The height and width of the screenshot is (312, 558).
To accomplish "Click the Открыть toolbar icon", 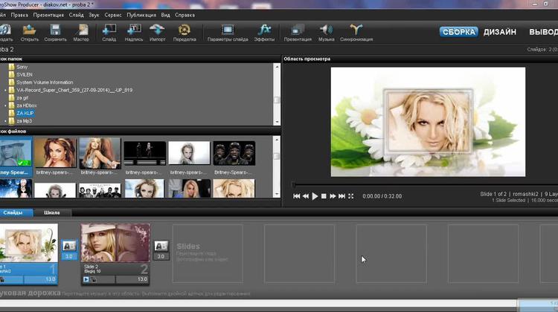I will coord(29,33).
